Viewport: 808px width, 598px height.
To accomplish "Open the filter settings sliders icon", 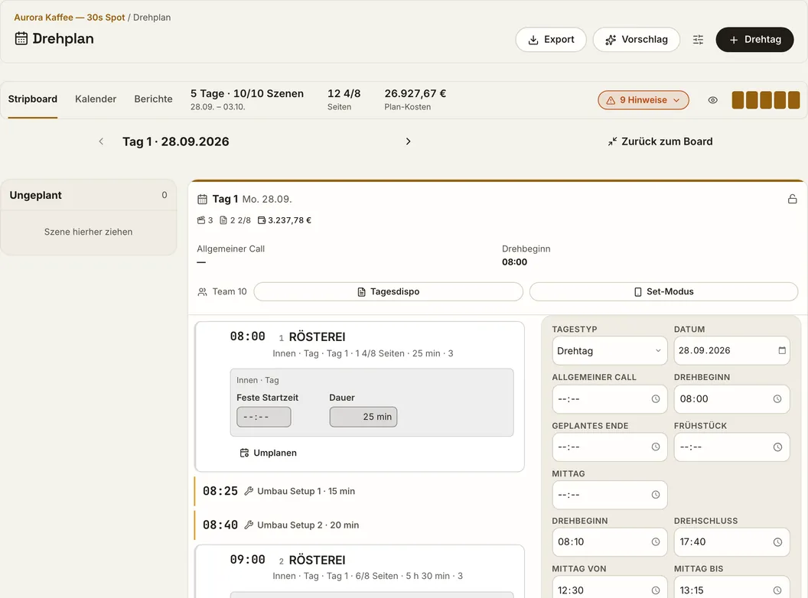I will pos(698,40).
